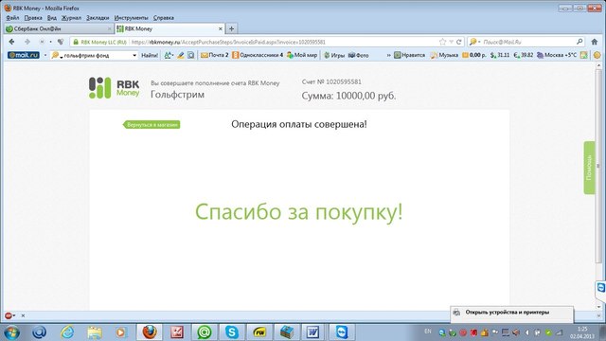Click the Найти! search button
The height and width of the screenshot is (341, 606).
tap(150, 55)
